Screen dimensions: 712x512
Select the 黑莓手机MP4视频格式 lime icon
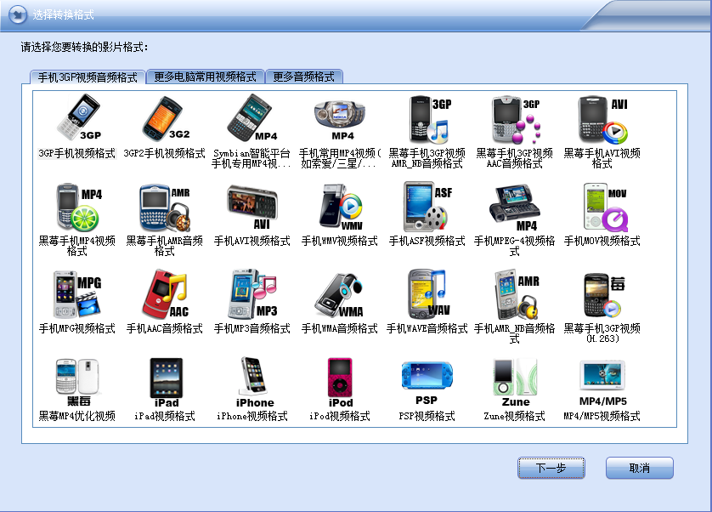(78, 207)
